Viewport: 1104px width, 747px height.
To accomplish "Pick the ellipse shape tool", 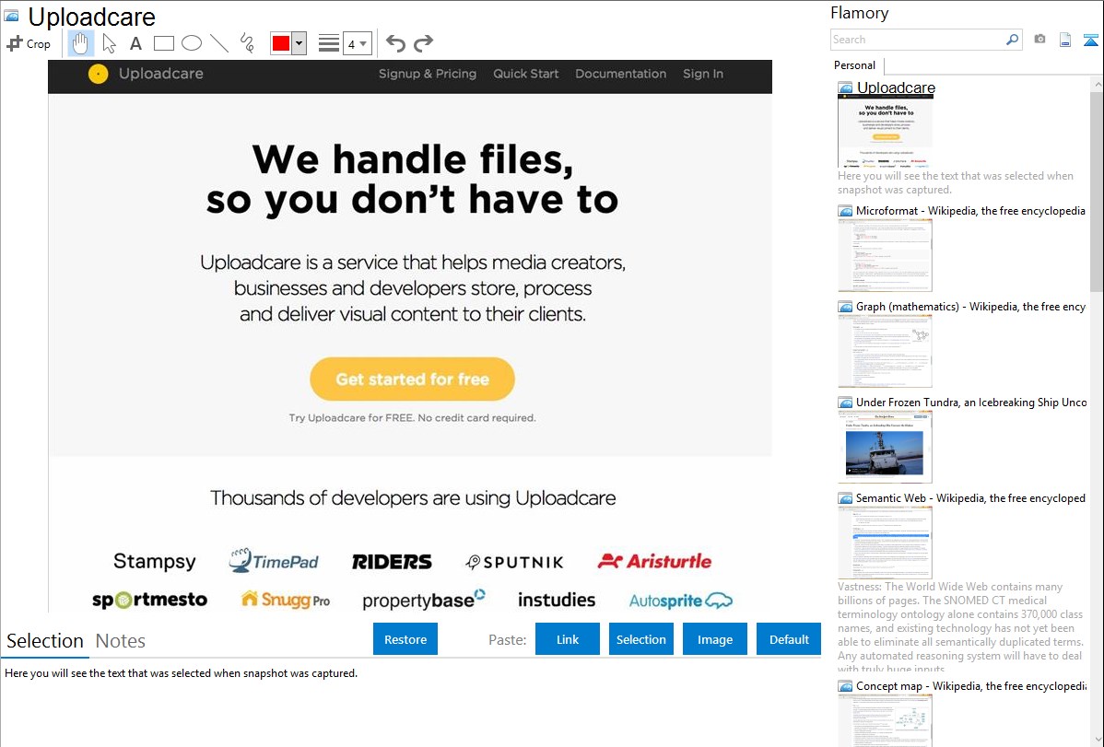I will (192, 43).
